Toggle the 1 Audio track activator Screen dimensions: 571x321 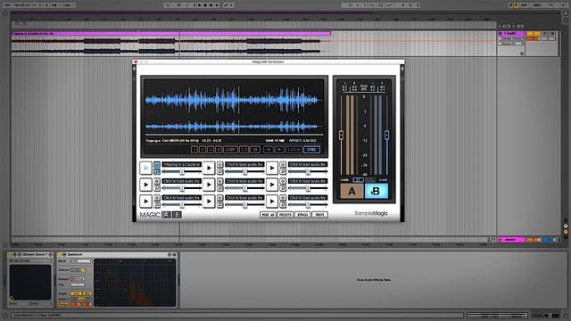pyautogui.click(x=534, y=34)
